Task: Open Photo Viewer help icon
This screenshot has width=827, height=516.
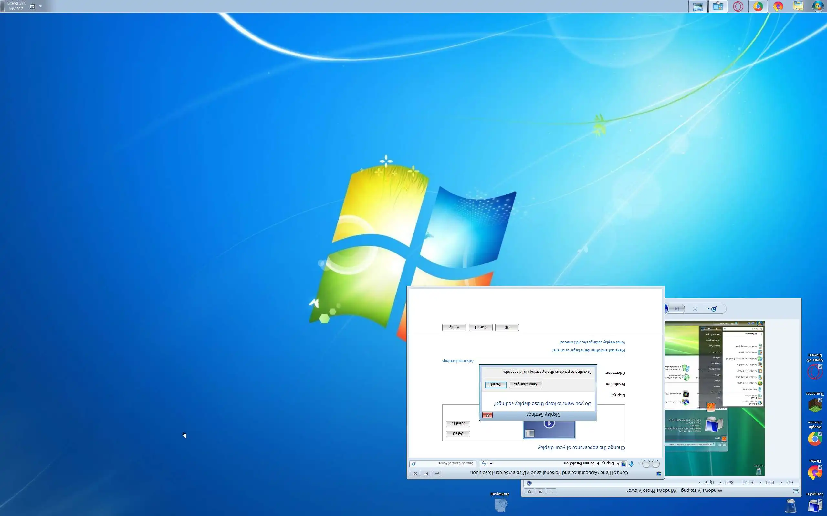Action: pyautogui.click(x=529, y=483)
